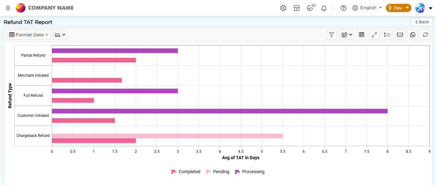Expand chart to fullscreen
The height and width of the screenshot is (185, 436).
[x=374, y=35]
